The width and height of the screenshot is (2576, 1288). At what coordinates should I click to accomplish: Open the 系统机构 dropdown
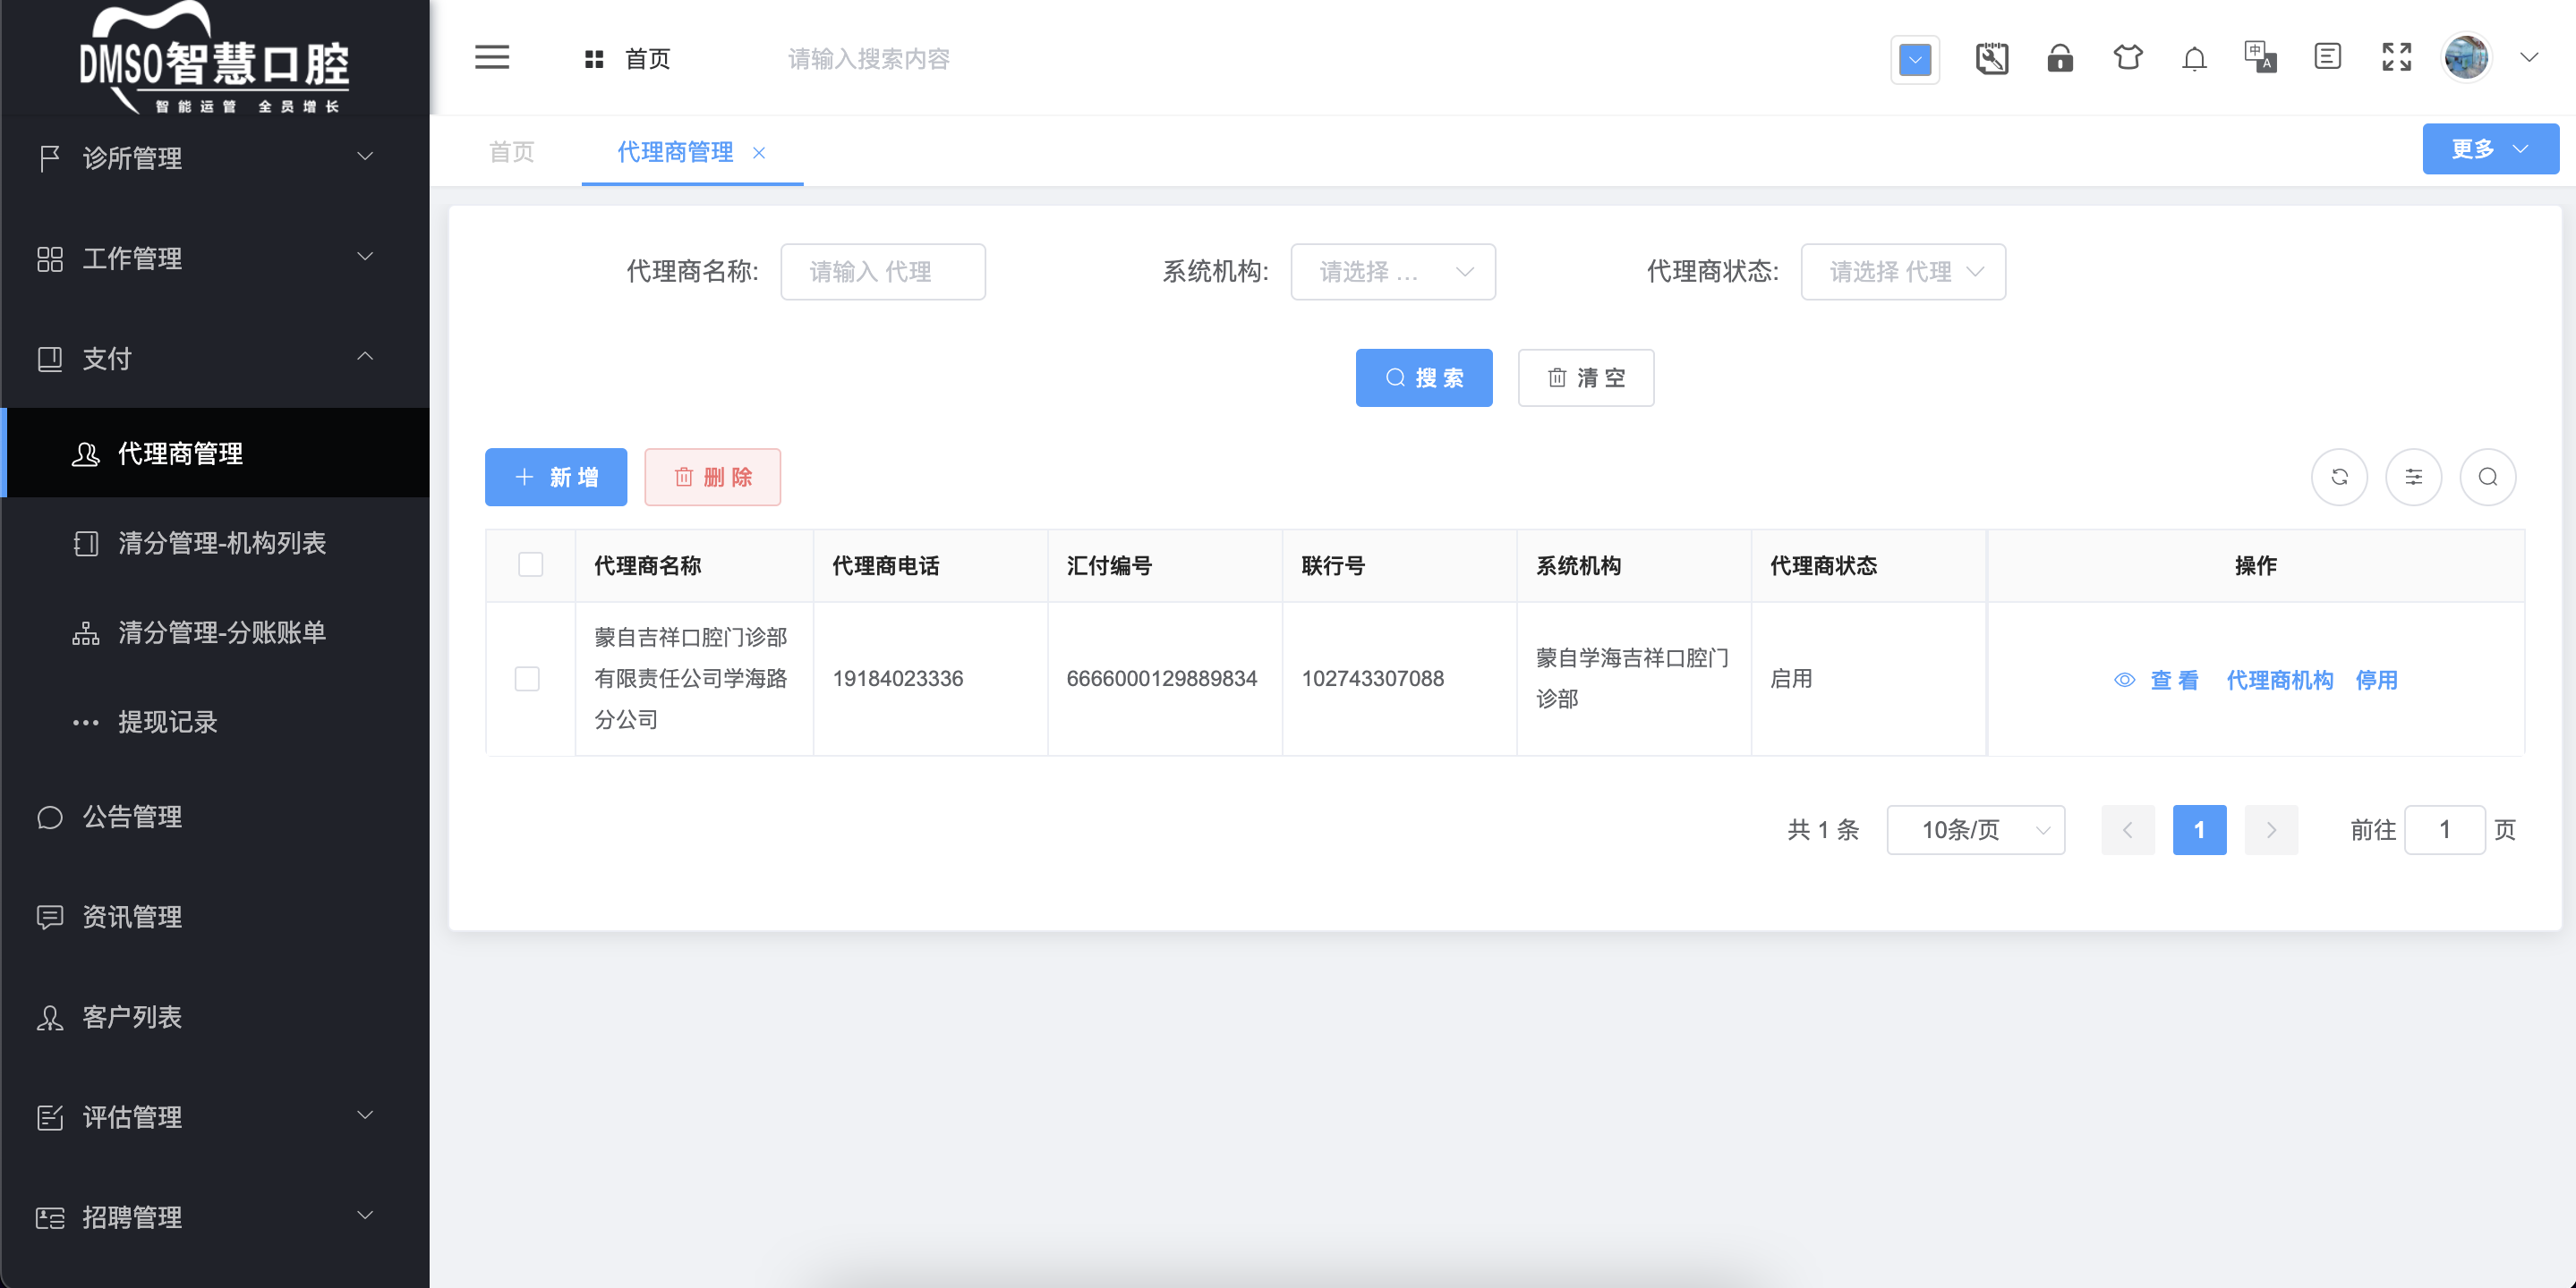click(x=1392, y=272)
